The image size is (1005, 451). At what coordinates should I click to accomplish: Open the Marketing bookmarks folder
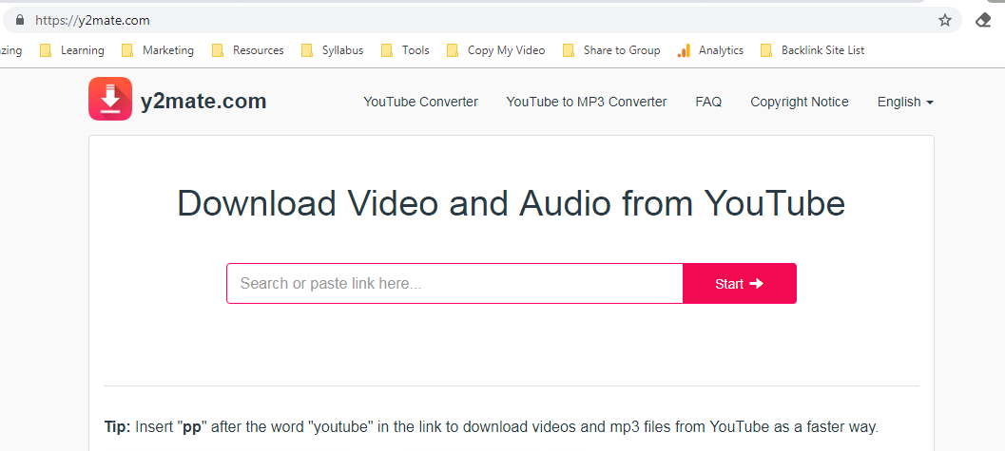158,50
